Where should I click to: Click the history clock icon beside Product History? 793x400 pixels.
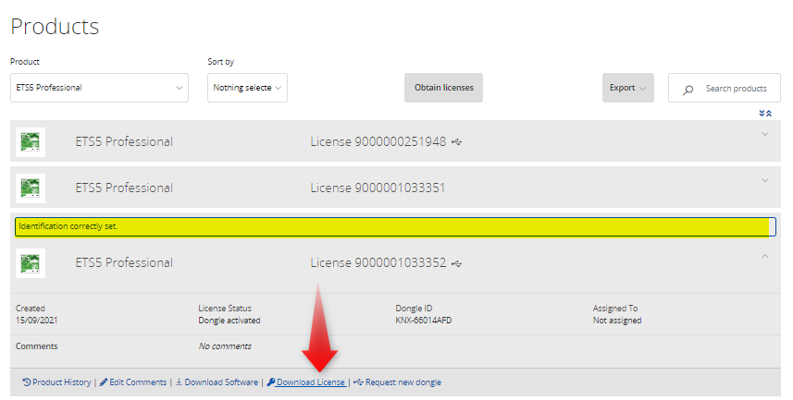tap(27, 382)
